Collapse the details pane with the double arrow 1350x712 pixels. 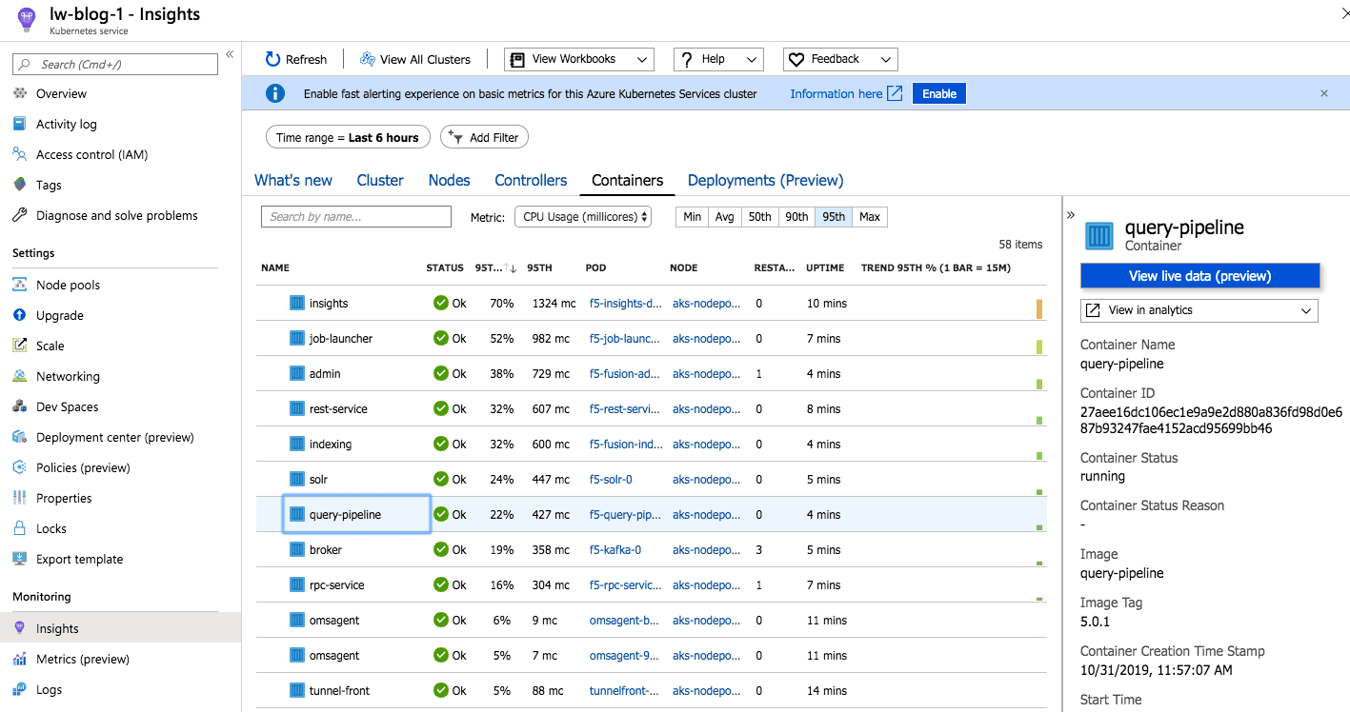(x=1071, y=215)
